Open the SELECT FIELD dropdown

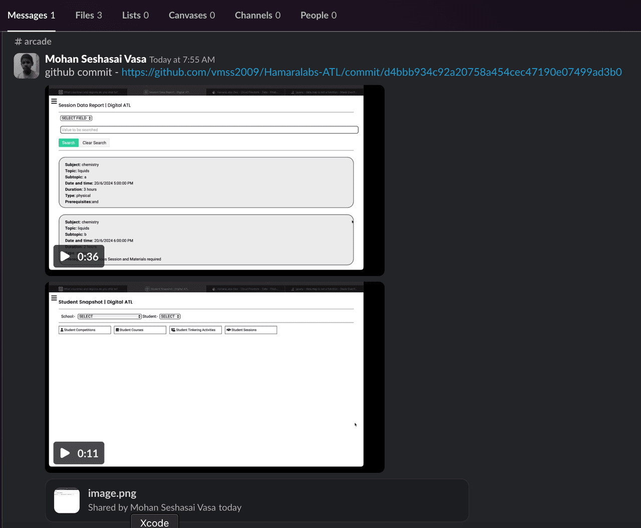pos(76,118)
